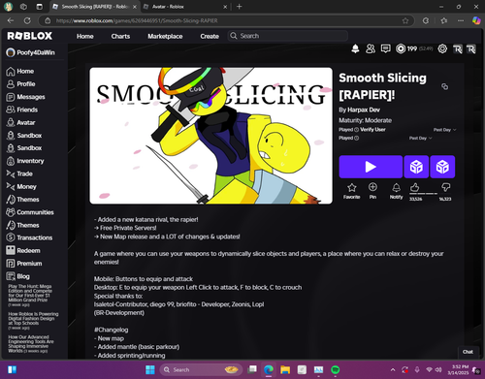Open blog post about Digital Fashion Design
This screenshot has width=485, height=379.
tap(33, 321)
